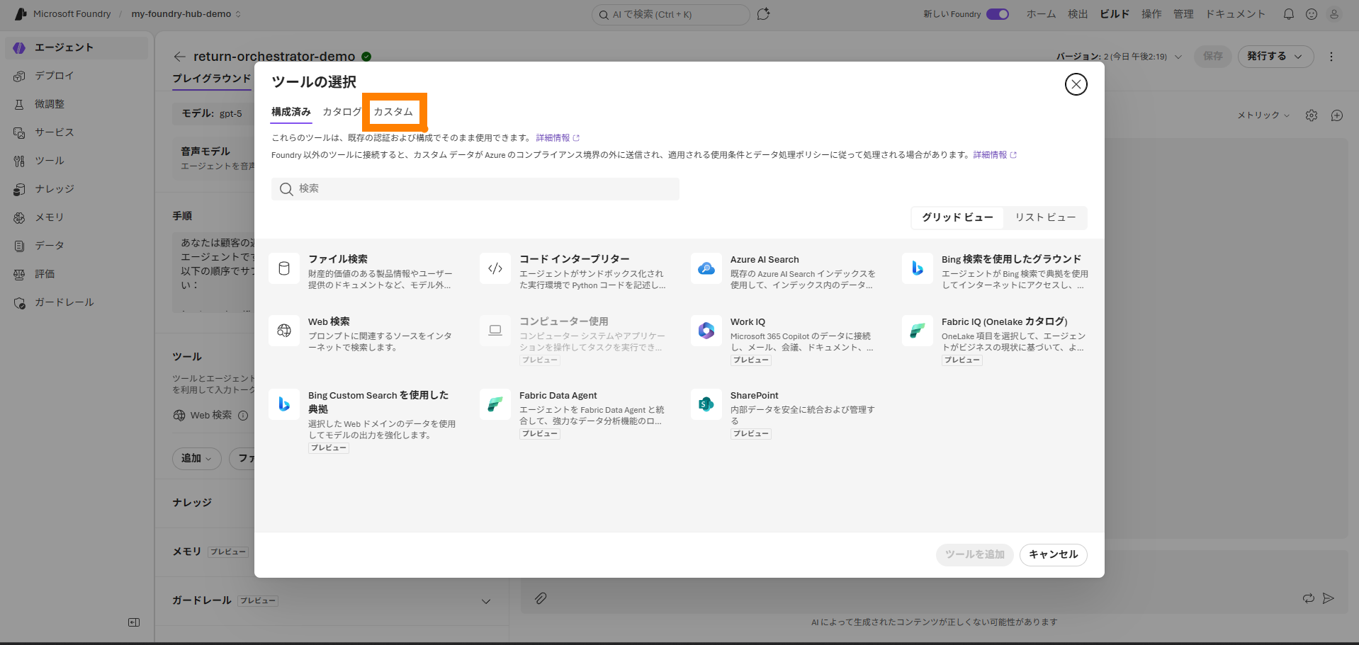Pick the Bing Custom Search icon

click(x=284, y=404)
